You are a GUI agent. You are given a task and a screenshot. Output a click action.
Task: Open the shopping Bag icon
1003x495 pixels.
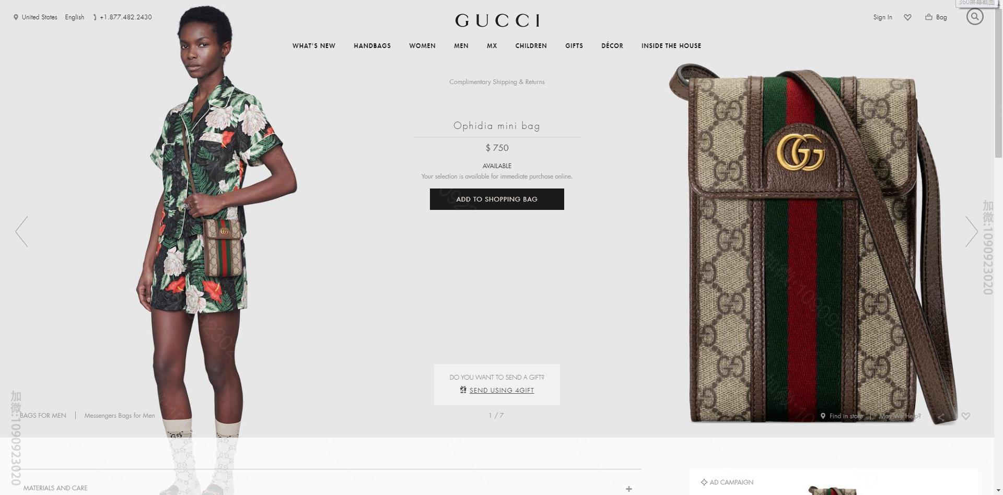click(x=929, y=17)
